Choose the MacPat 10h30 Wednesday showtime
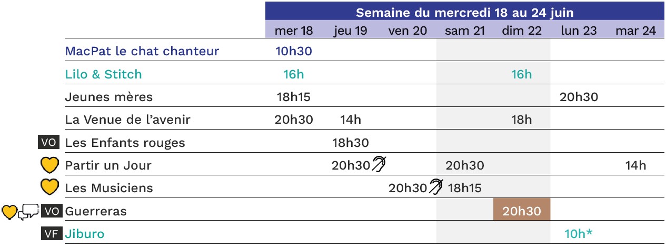The height and width of the screenshot is (247, 666). click(x=294, y=52)
